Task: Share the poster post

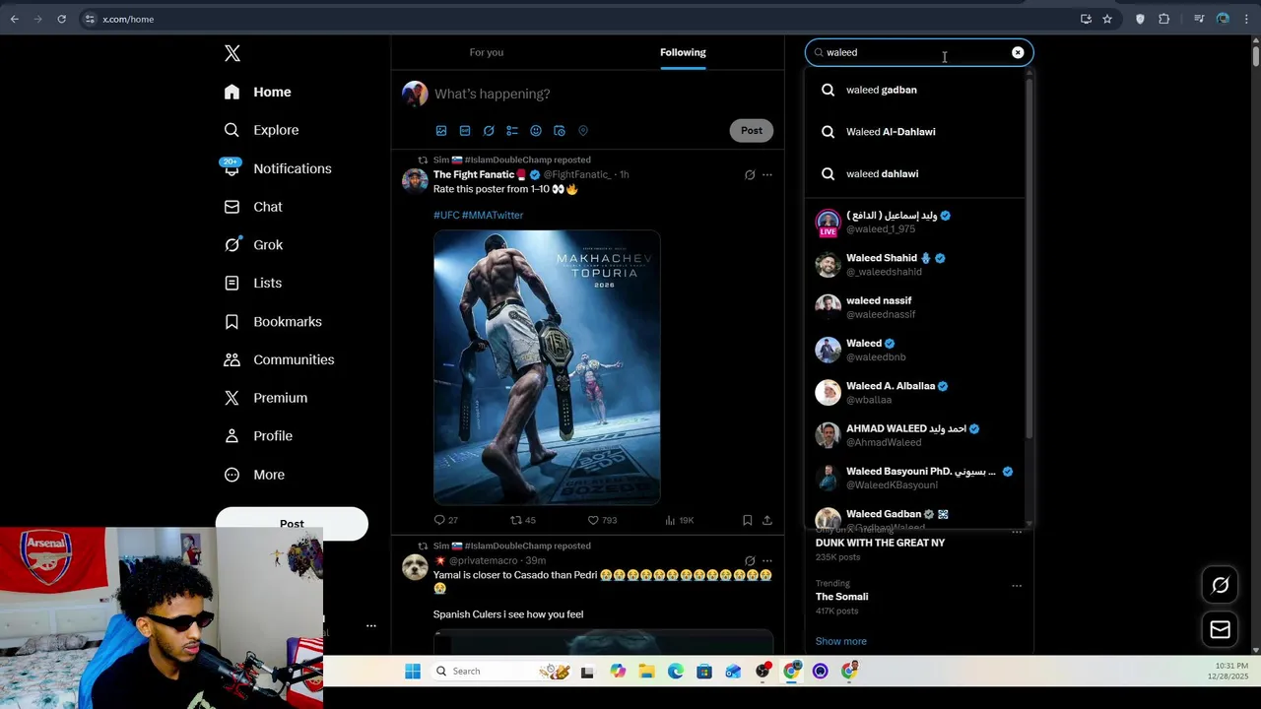Action: 767,520
